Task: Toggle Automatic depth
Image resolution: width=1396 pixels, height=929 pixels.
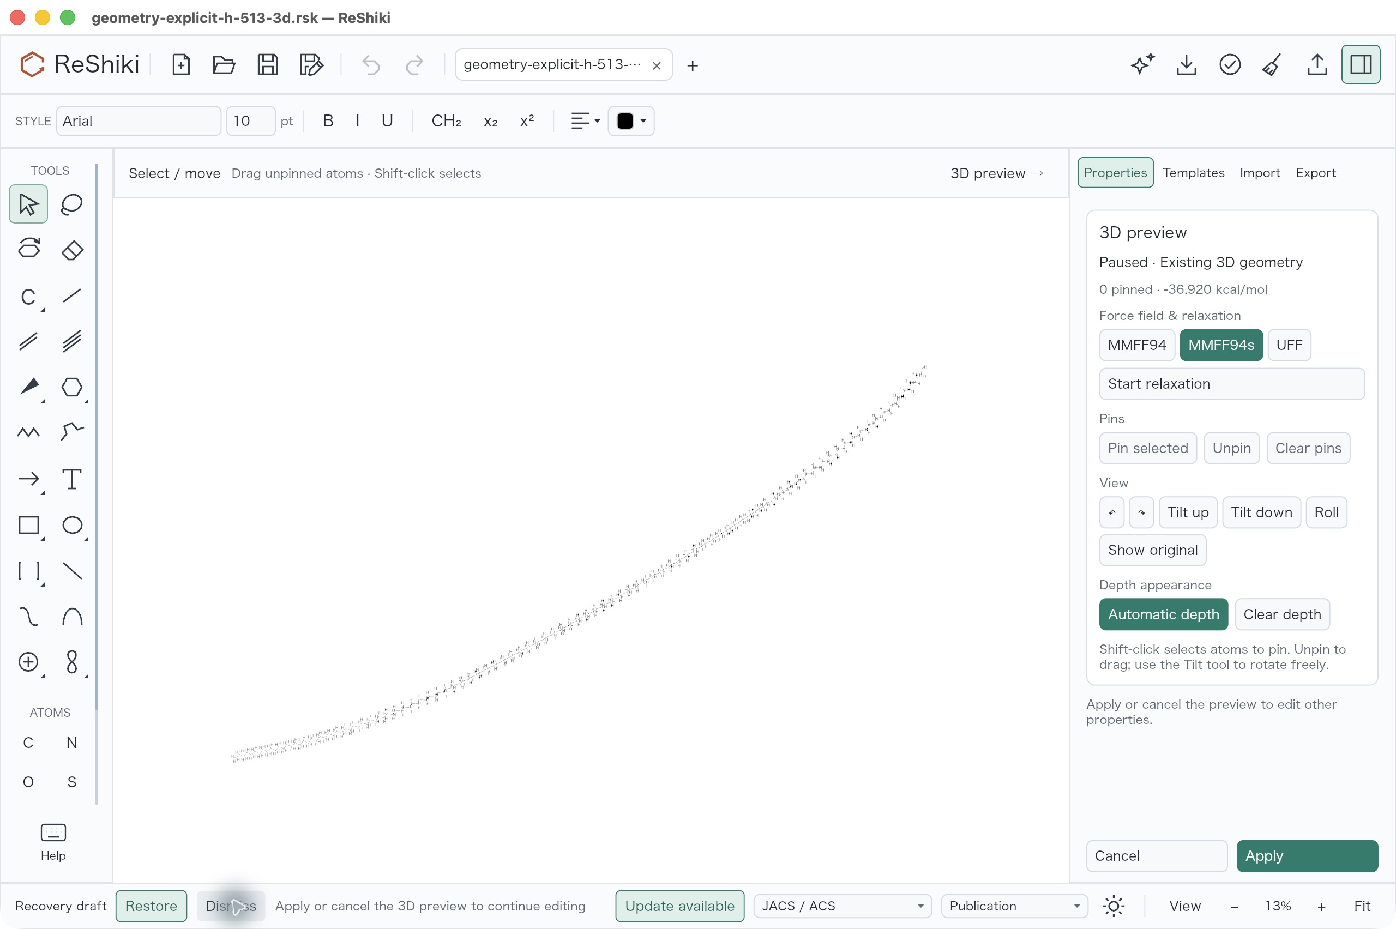Action: point(1163,614)
